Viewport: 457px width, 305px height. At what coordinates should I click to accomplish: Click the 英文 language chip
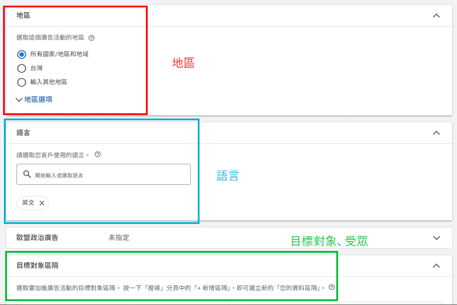click(27, 203)
